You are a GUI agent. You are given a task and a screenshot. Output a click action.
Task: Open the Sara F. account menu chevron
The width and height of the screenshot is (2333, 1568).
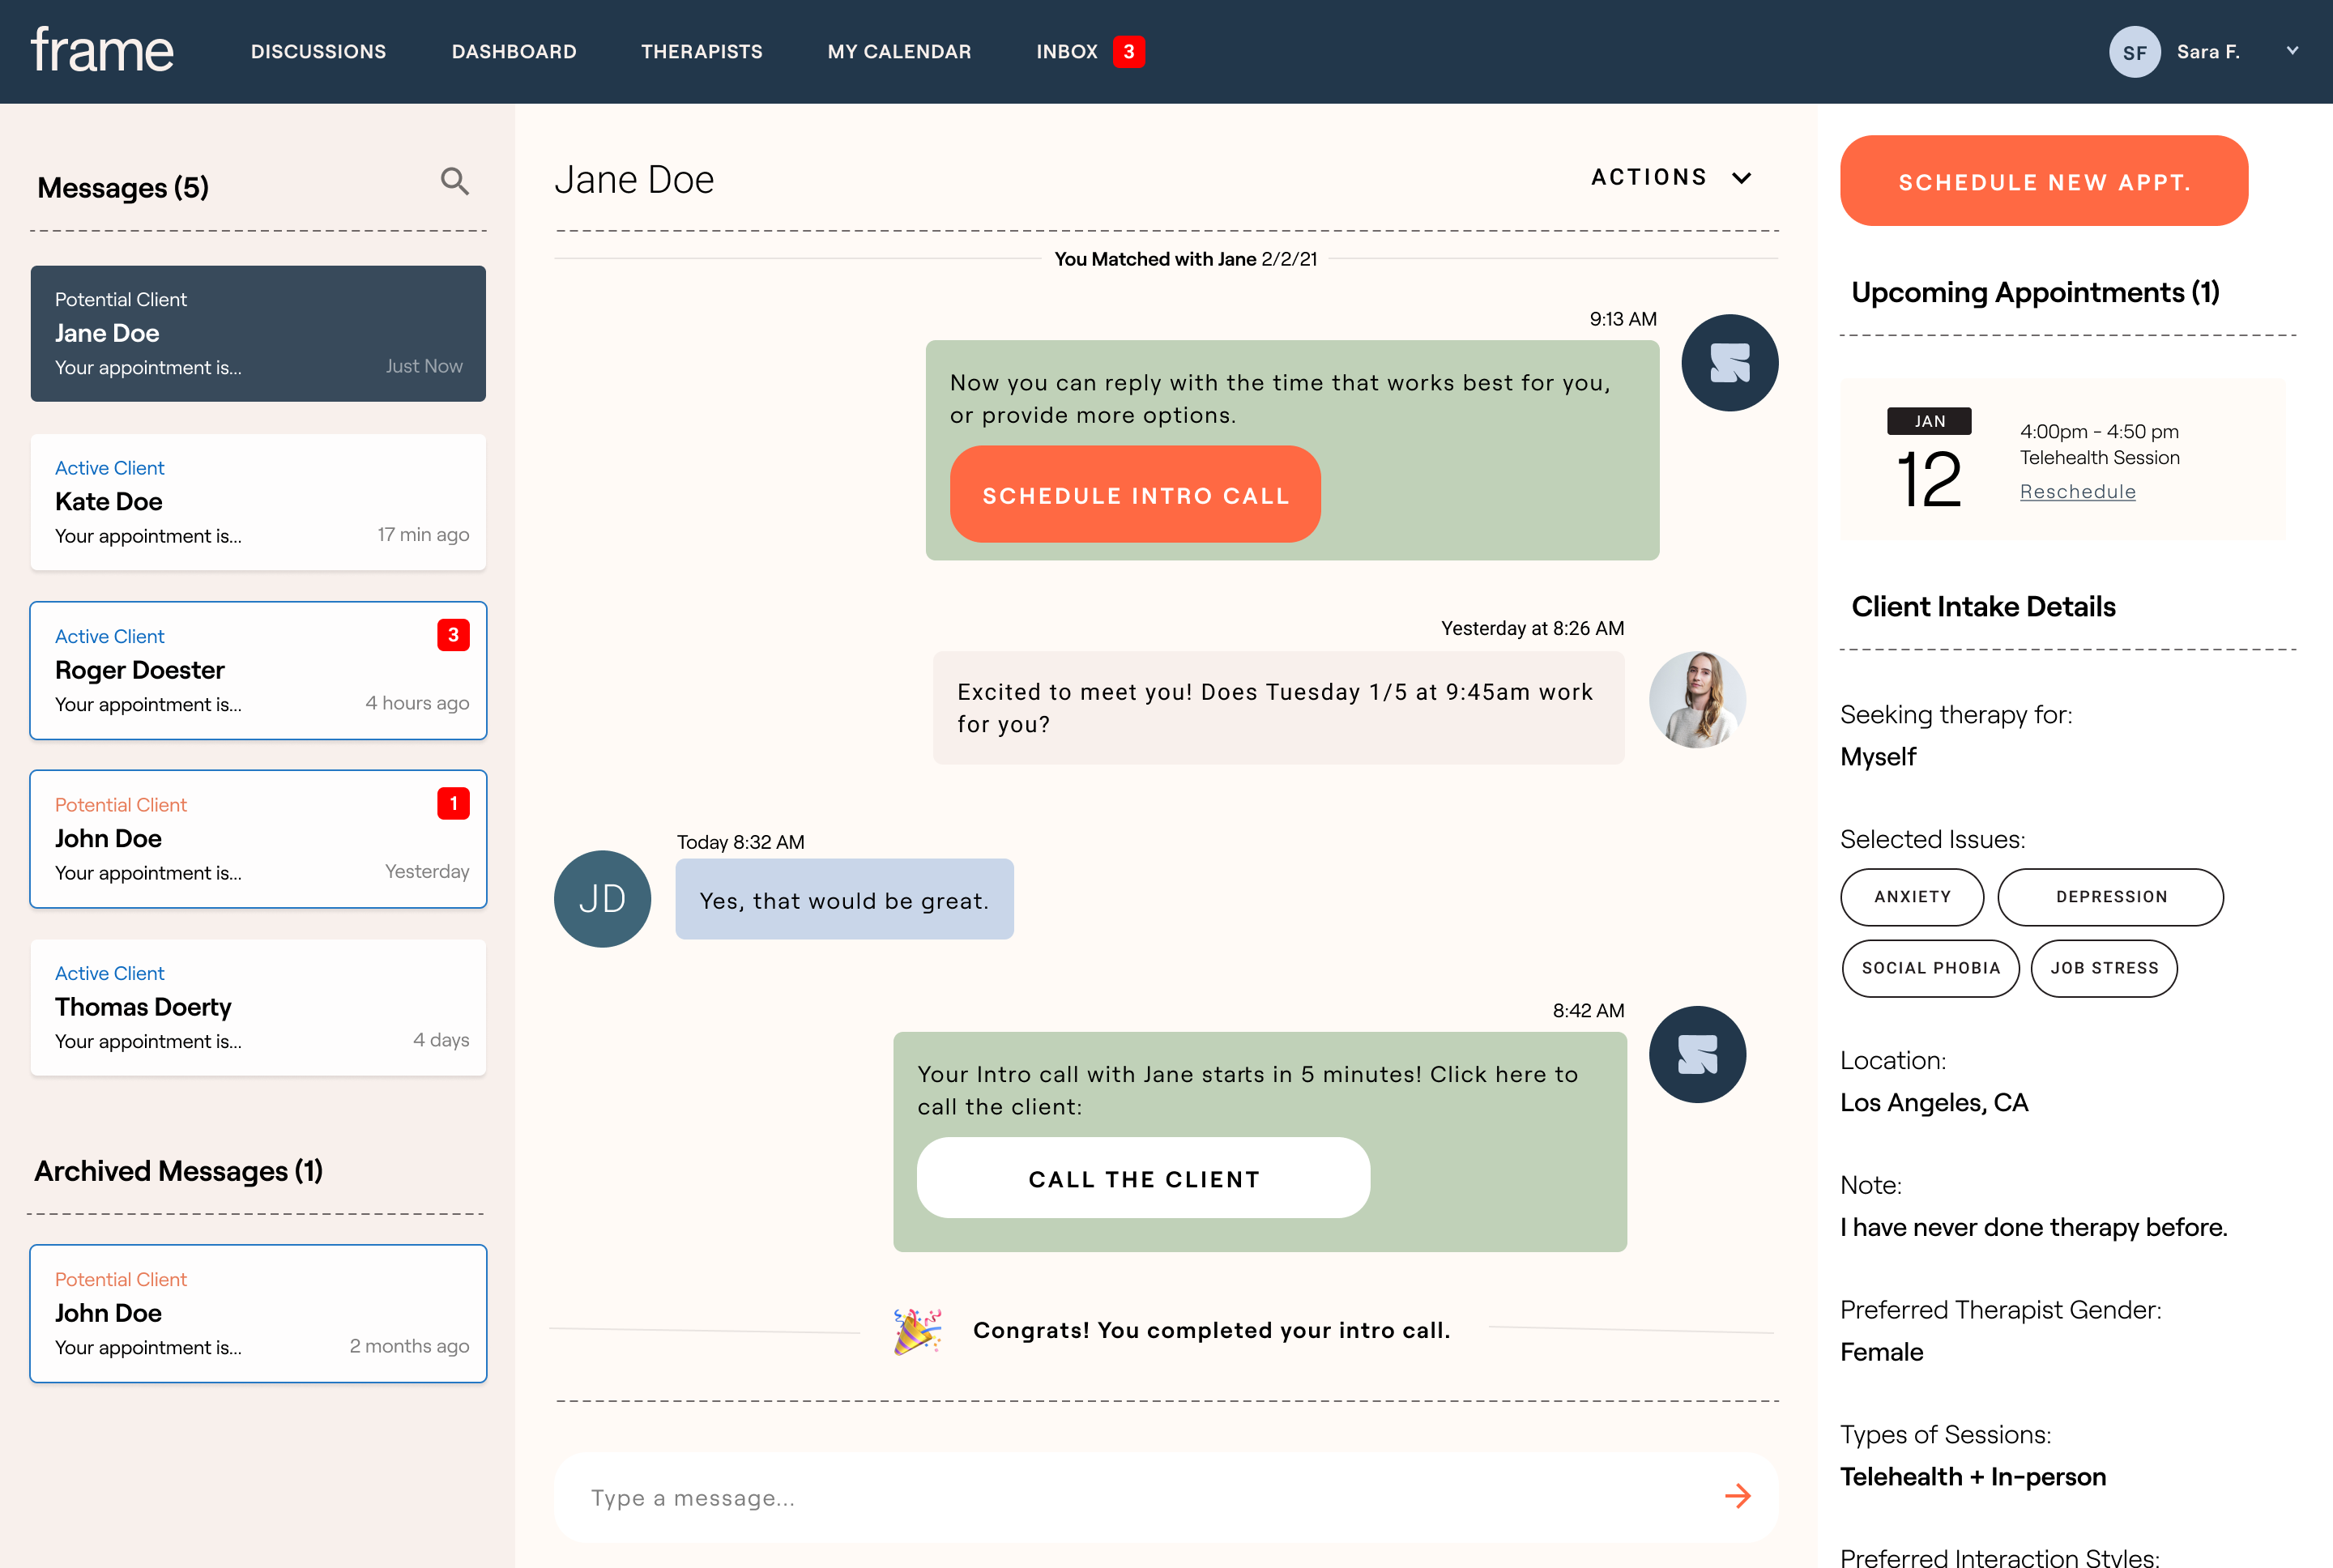pyautogui.click(x=2292, y=51)
